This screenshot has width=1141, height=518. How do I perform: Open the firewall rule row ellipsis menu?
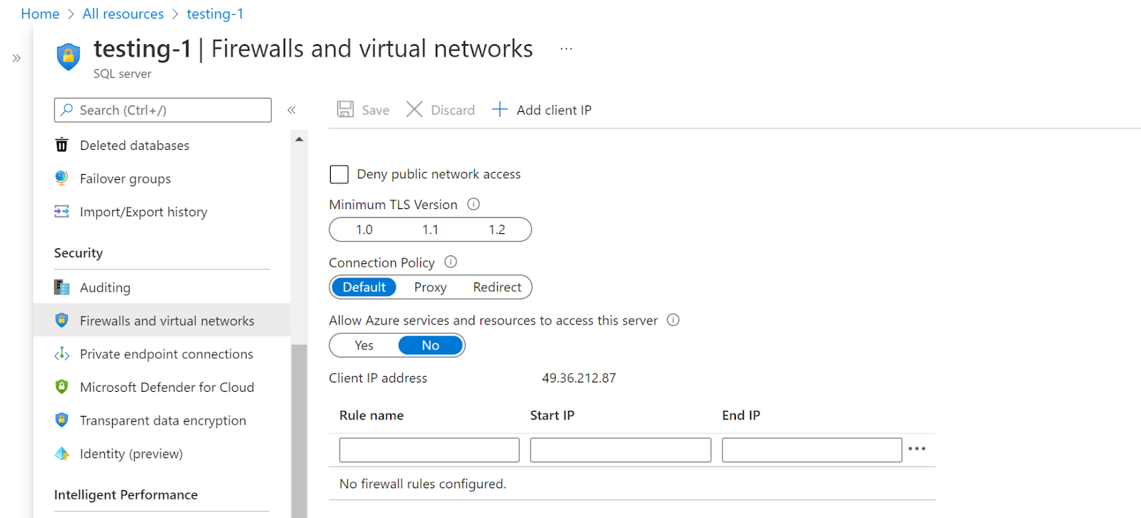[x=917, y=450]
